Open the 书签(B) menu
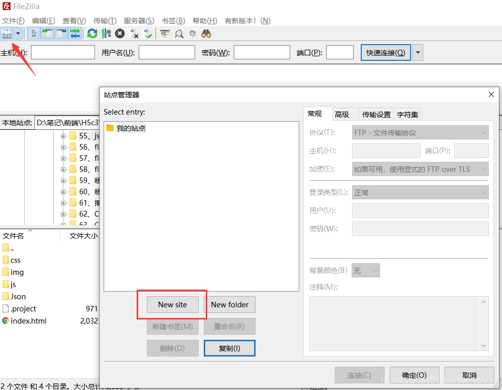Screen dimensions: 502x390 (173, 21)
